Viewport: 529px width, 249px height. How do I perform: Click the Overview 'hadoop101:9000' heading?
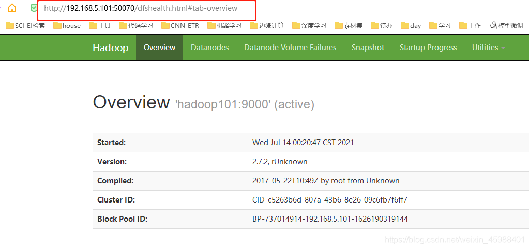tap(203, 102)
